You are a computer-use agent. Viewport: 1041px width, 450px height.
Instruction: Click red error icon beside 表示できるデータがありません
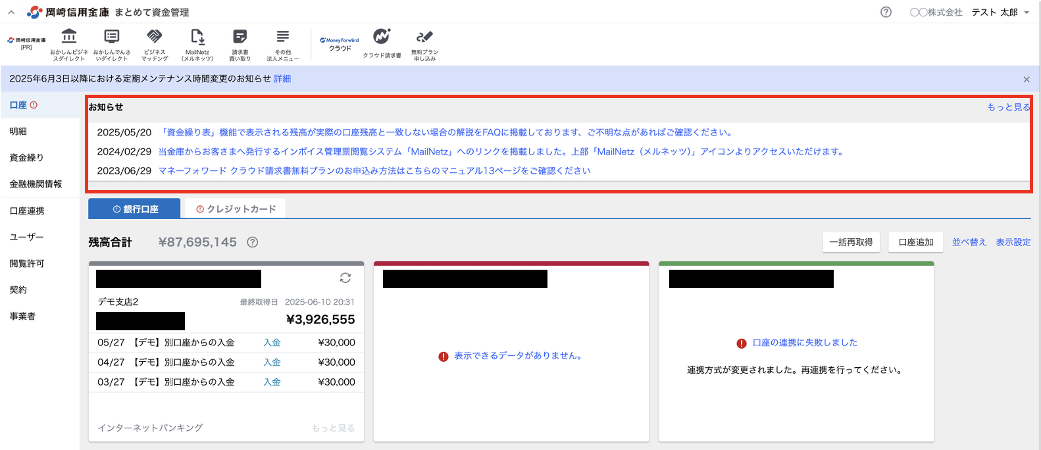(x=444, y=357)
